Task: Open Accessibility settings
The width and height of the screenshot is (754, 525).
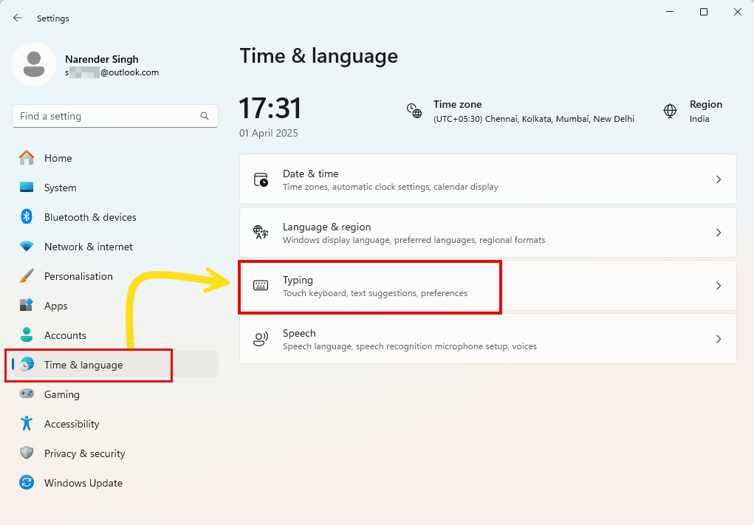Action: (115, 424)
